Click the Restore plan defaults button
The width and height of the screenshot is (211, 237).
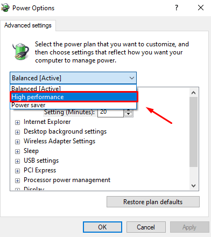[x=153, y=202]
